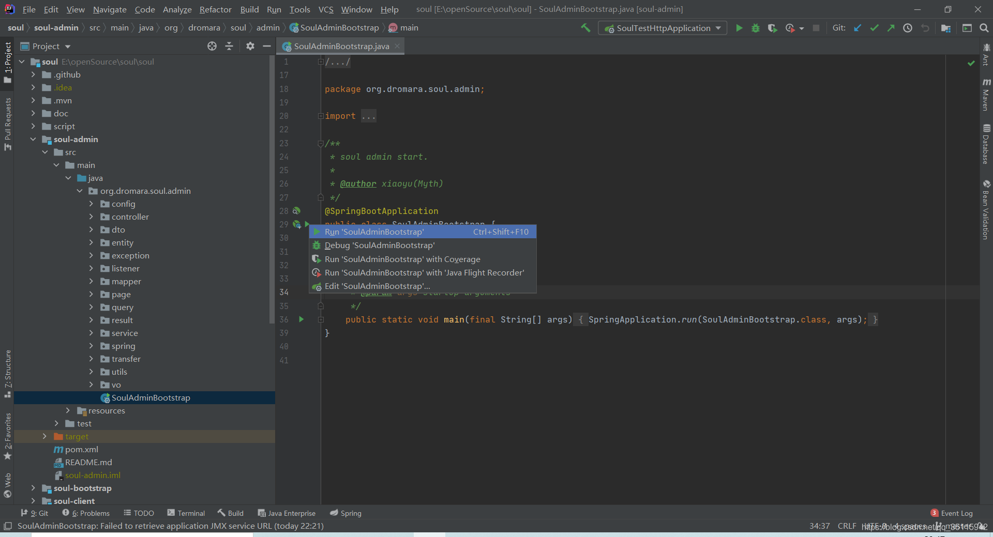Select Debug 'SoulAdminBootstrap' in popup menu
Viewport: 993px width, 537px height.
pyautogui.click(x=423, y=246)
